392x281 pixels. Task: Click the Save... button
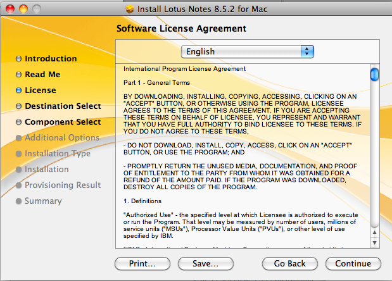click(206, 263)
